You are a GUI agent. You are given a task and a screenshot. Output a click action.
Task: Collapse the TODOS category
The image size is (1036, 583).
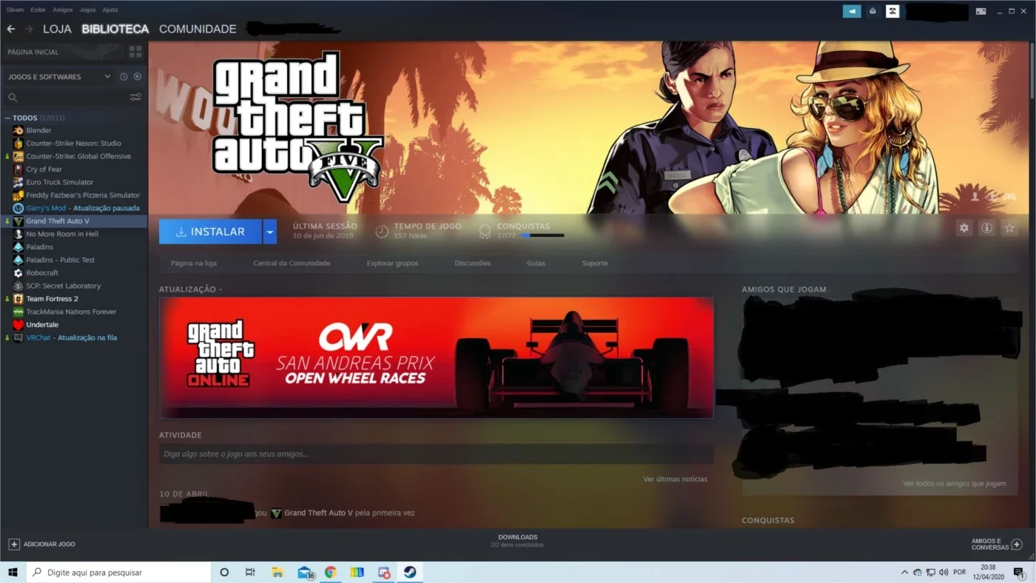[x=8, y=118]
